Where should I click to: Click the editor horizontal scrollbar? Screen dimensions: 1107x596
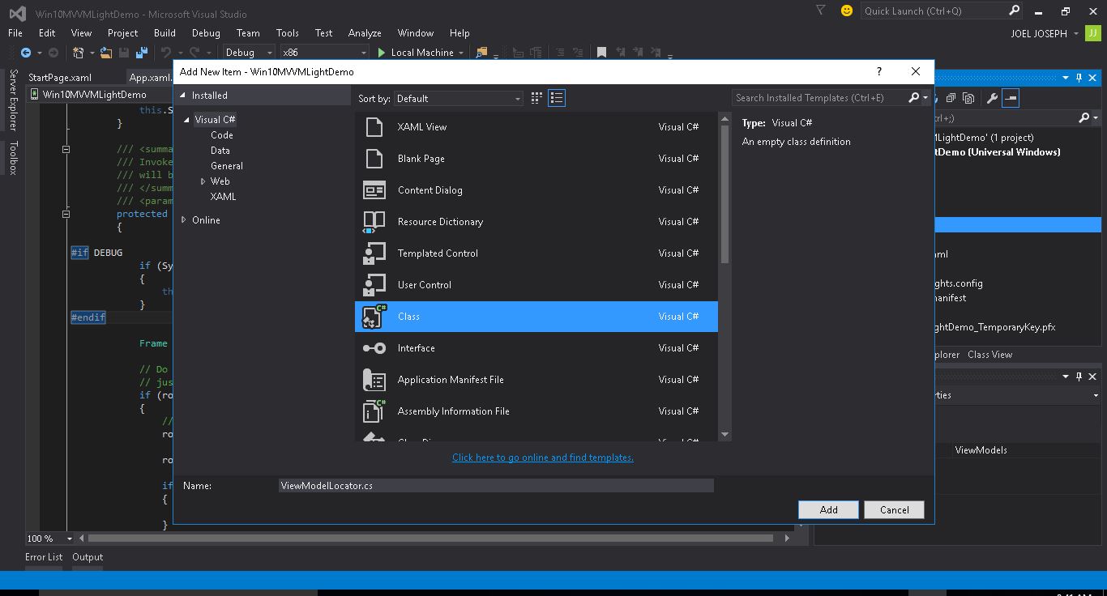pos(430,539)
